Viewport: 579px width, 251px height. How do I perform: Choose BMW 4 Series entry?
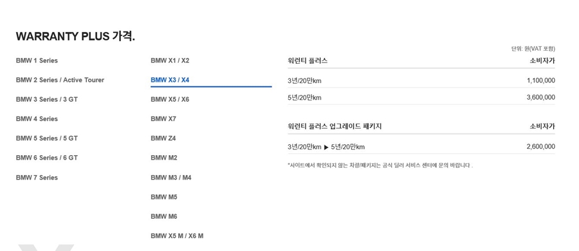[x=37, y=119]
